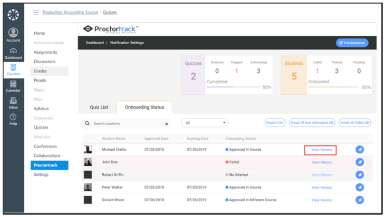Send email to Donald Wood icon
This screenshot has width=384, height=217.
click(360, 200)
